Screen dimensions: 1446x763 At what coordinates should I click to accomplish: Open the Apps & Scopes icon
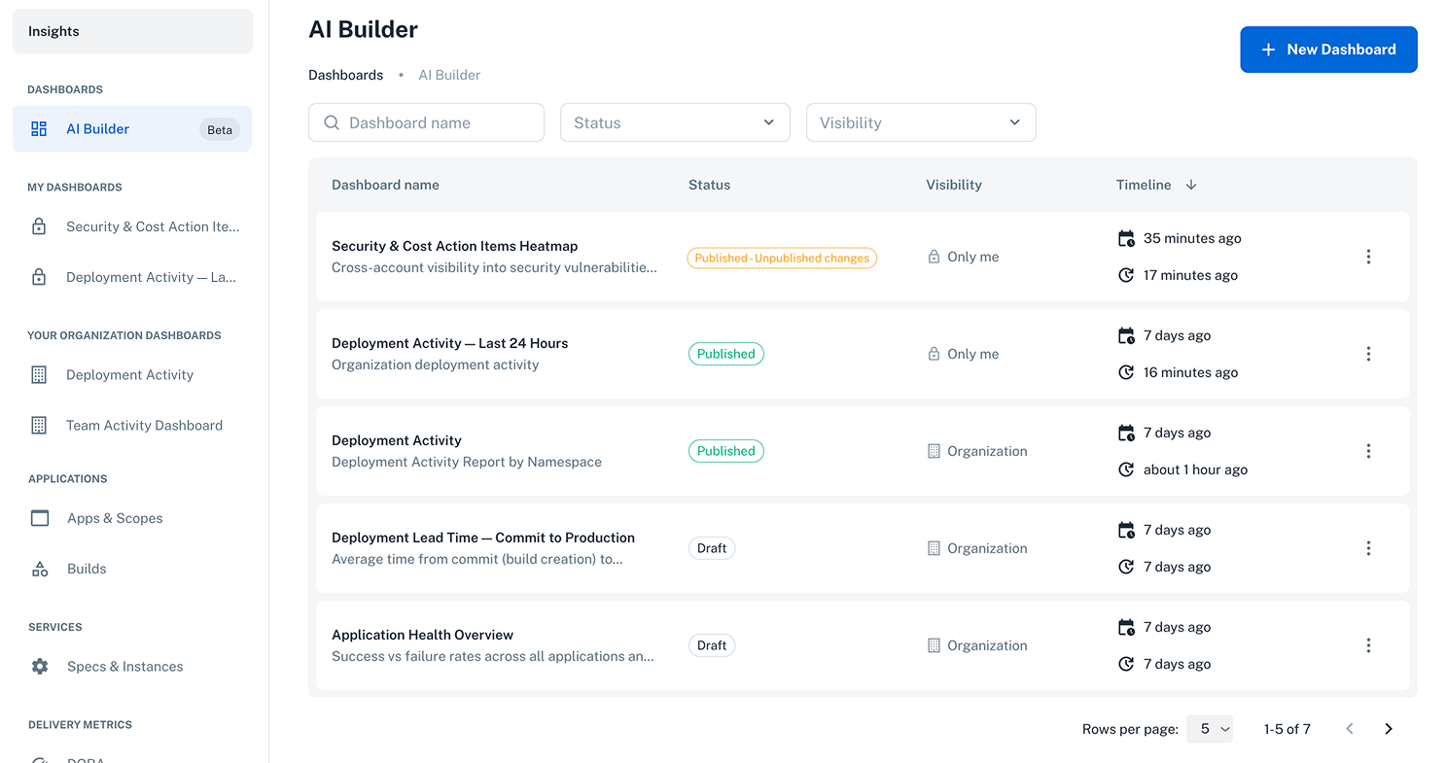point(39,518)
